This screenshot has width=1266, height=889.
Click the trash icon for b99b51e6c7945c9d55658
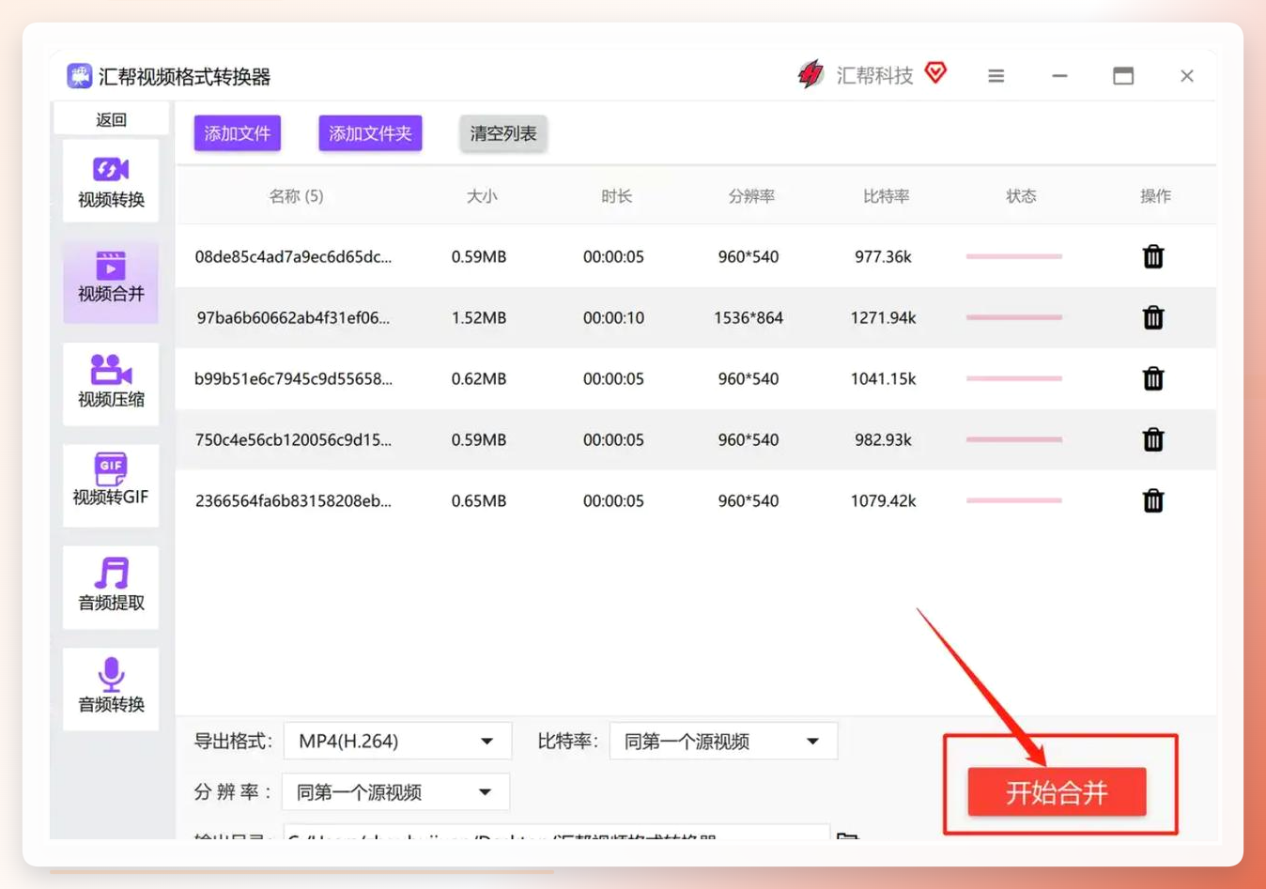pos(1153,378)
